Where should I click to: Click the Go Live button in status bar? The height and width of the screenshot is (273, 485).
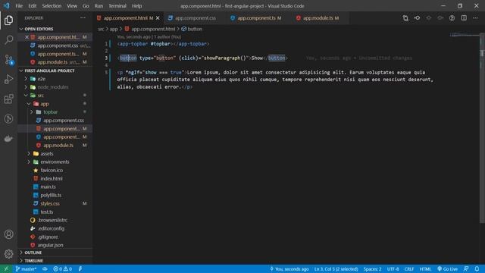point(447,269)
